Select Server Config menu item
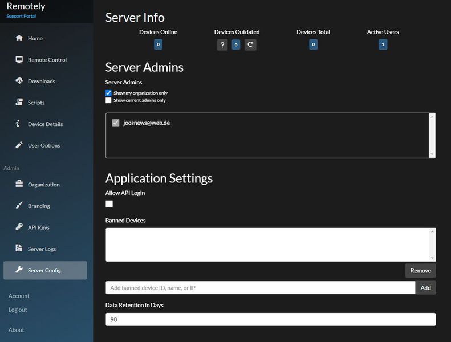 tap(45, 270)
